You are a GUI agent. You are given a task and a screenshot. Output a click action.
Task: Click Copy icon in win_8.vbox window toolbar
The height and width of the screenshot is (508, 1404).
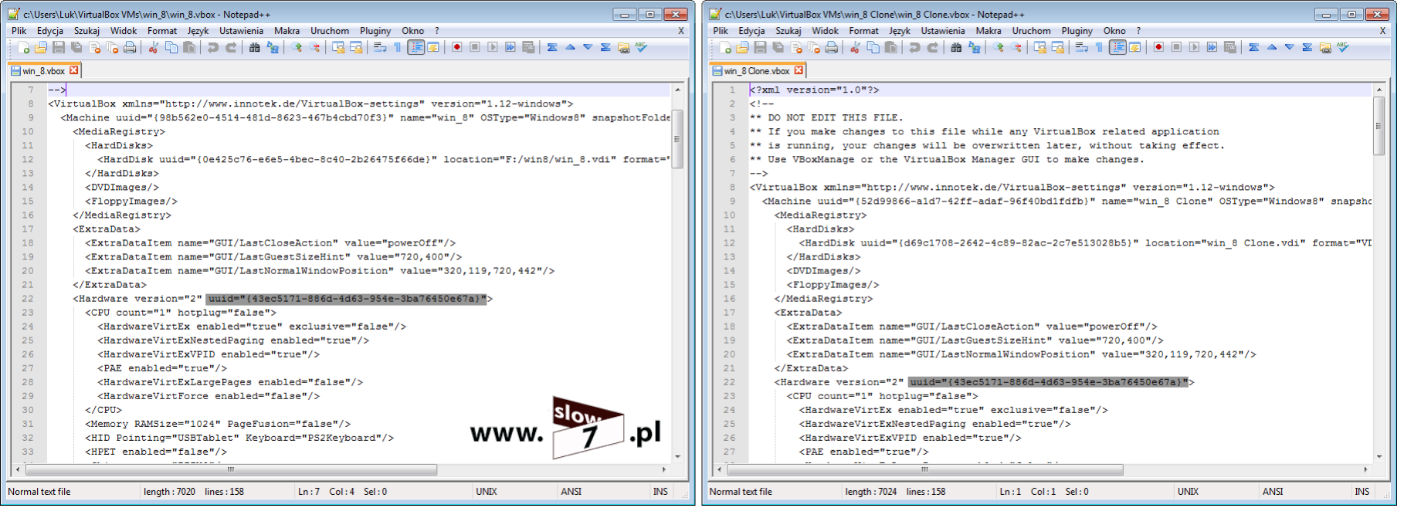(171, 48)
